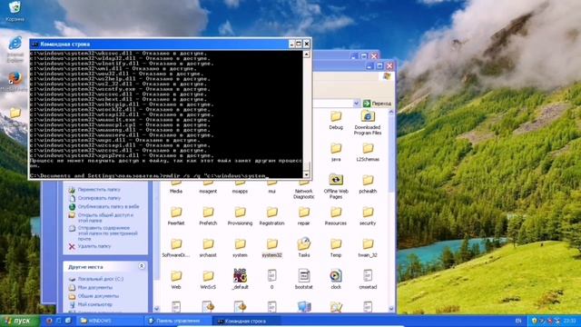
Task: Select the cmsetacl file
Action: click(x=368, y=279)
